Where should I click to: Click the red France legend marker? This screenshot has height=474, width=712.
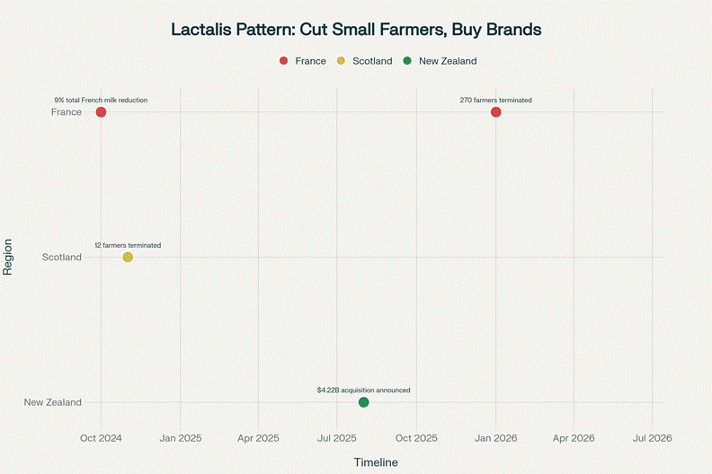pos(284,61)
